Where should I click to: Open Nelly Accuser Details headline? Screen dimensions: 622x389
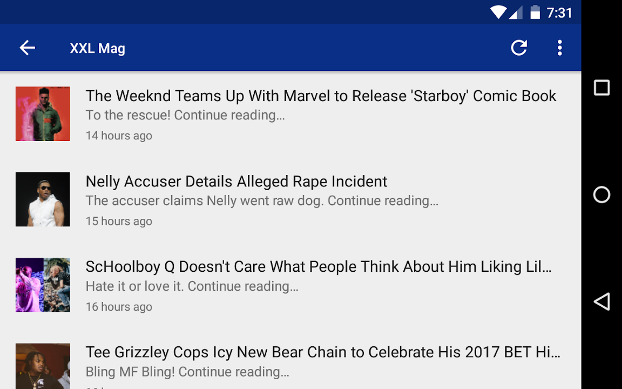pos(236,182)
